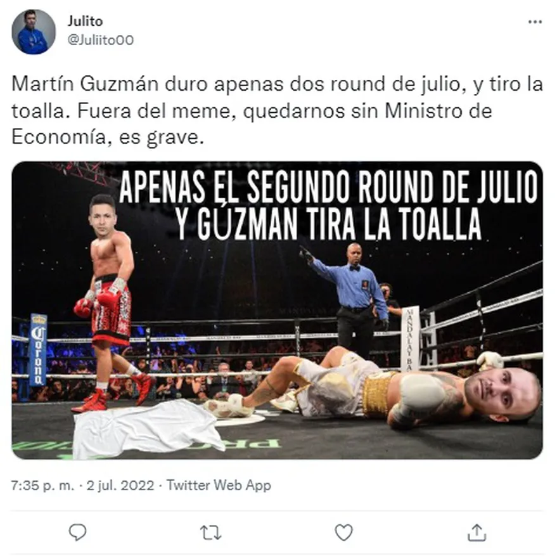Open the boxing meme image

277,311
